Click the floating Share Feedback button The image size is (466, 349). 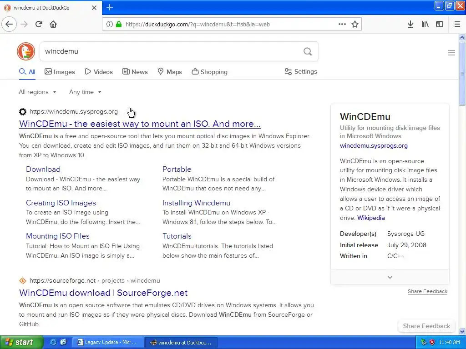[426, 326]
